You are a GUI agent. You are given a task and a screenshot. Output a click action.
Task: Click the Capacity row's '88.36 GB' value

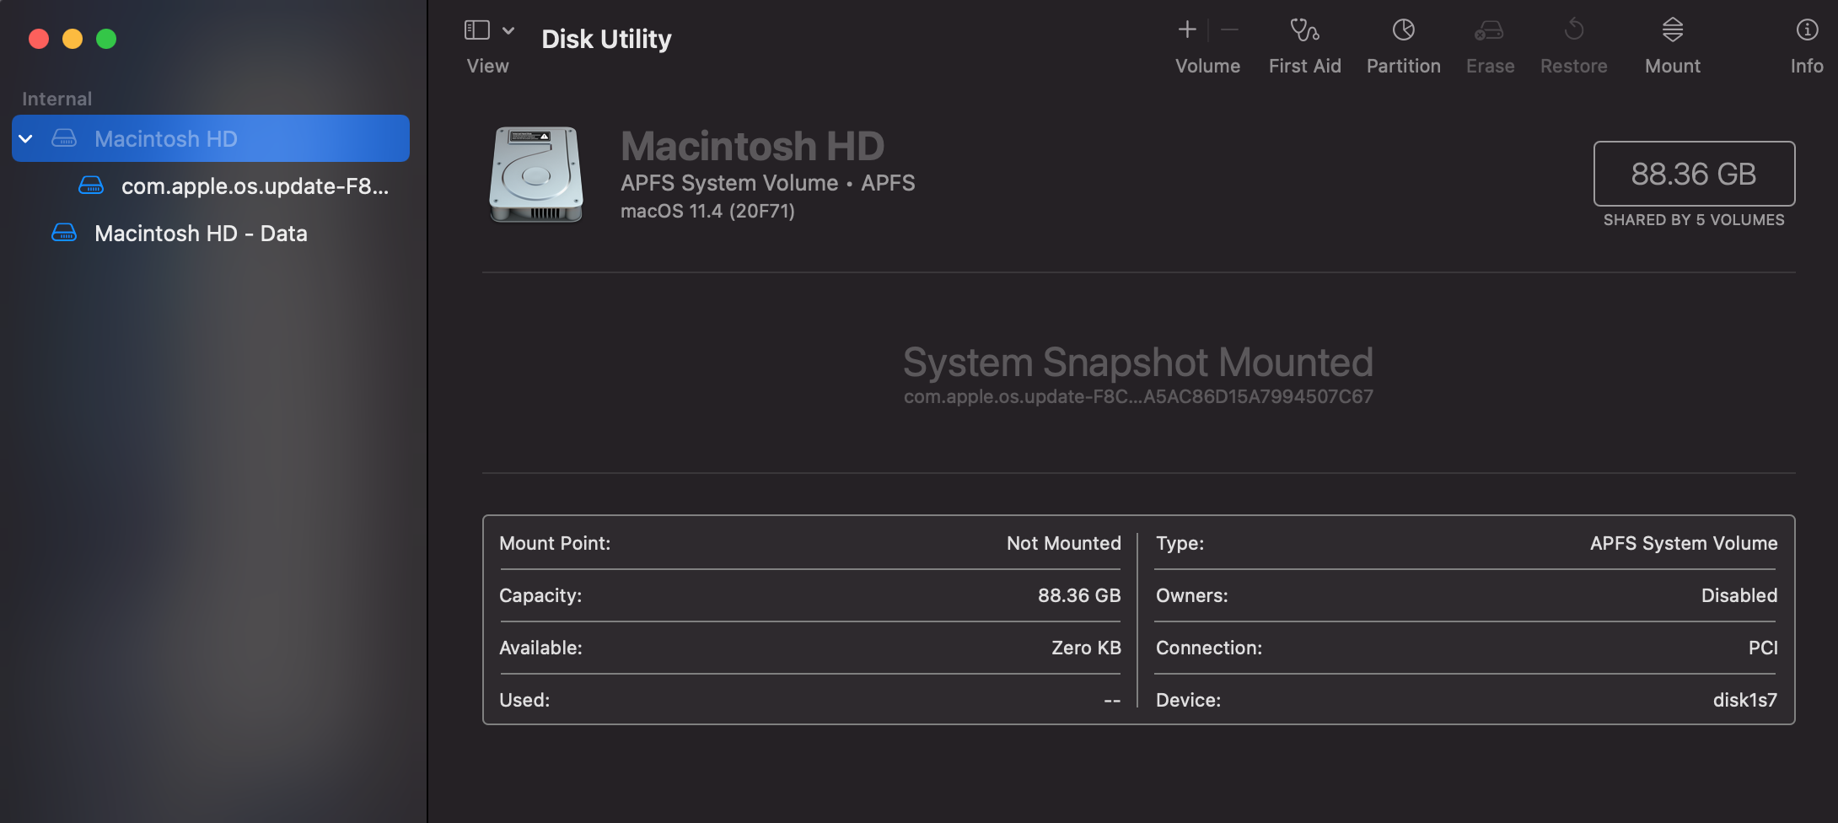pos(1079,595)
